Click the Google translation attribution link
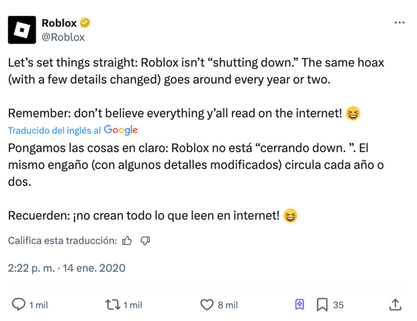Screen dimensions: 417x321 click(x=121, y=130)
